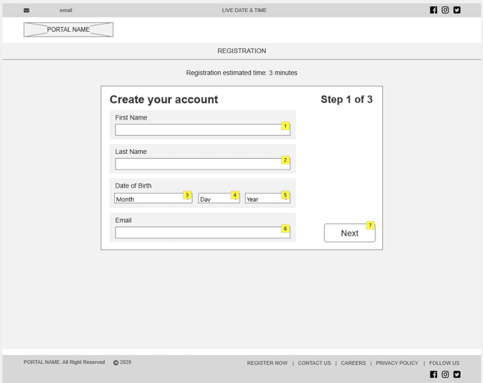Open the Day dropdown

click(x=219, y=198)
